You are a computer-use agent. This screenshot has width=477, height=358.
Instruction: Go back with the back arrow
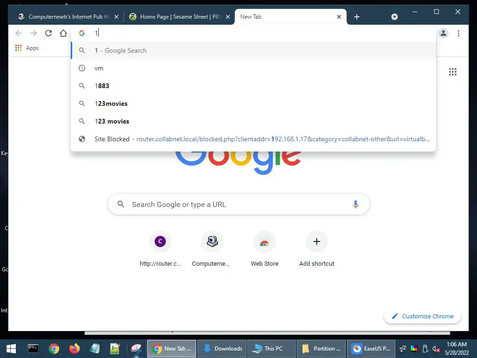(x=19, y=33)
